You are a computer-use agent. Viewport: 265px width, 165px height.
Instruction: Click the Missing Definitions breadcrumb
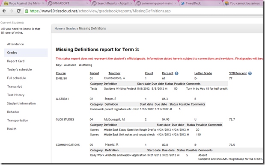click(x=92, y=29)
